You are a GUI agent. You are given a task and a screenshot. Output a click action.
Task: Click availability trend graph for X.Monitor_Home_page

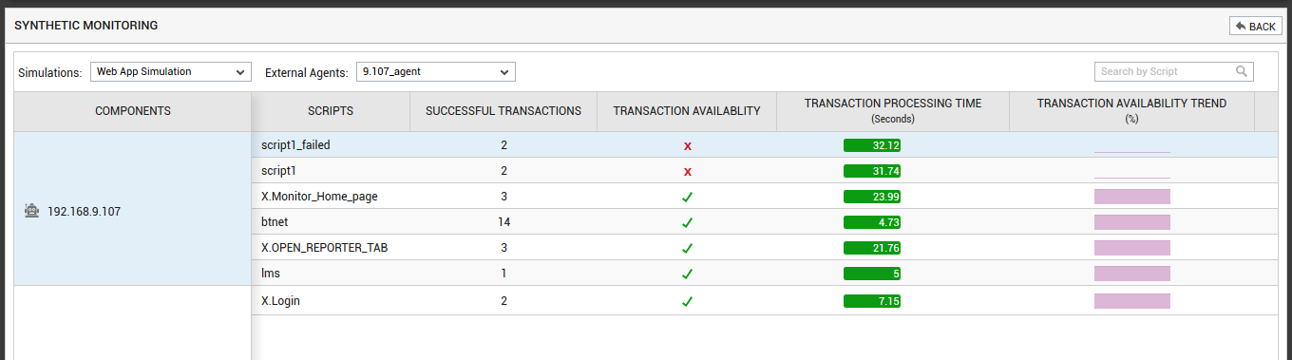click(1132, 197)
